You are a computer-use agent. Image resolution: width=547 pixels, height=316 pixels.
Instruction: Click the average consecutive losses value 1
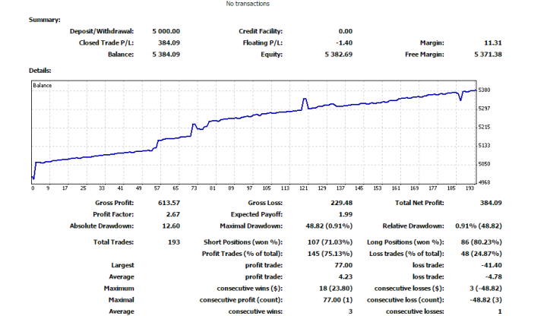pos(500,311)
